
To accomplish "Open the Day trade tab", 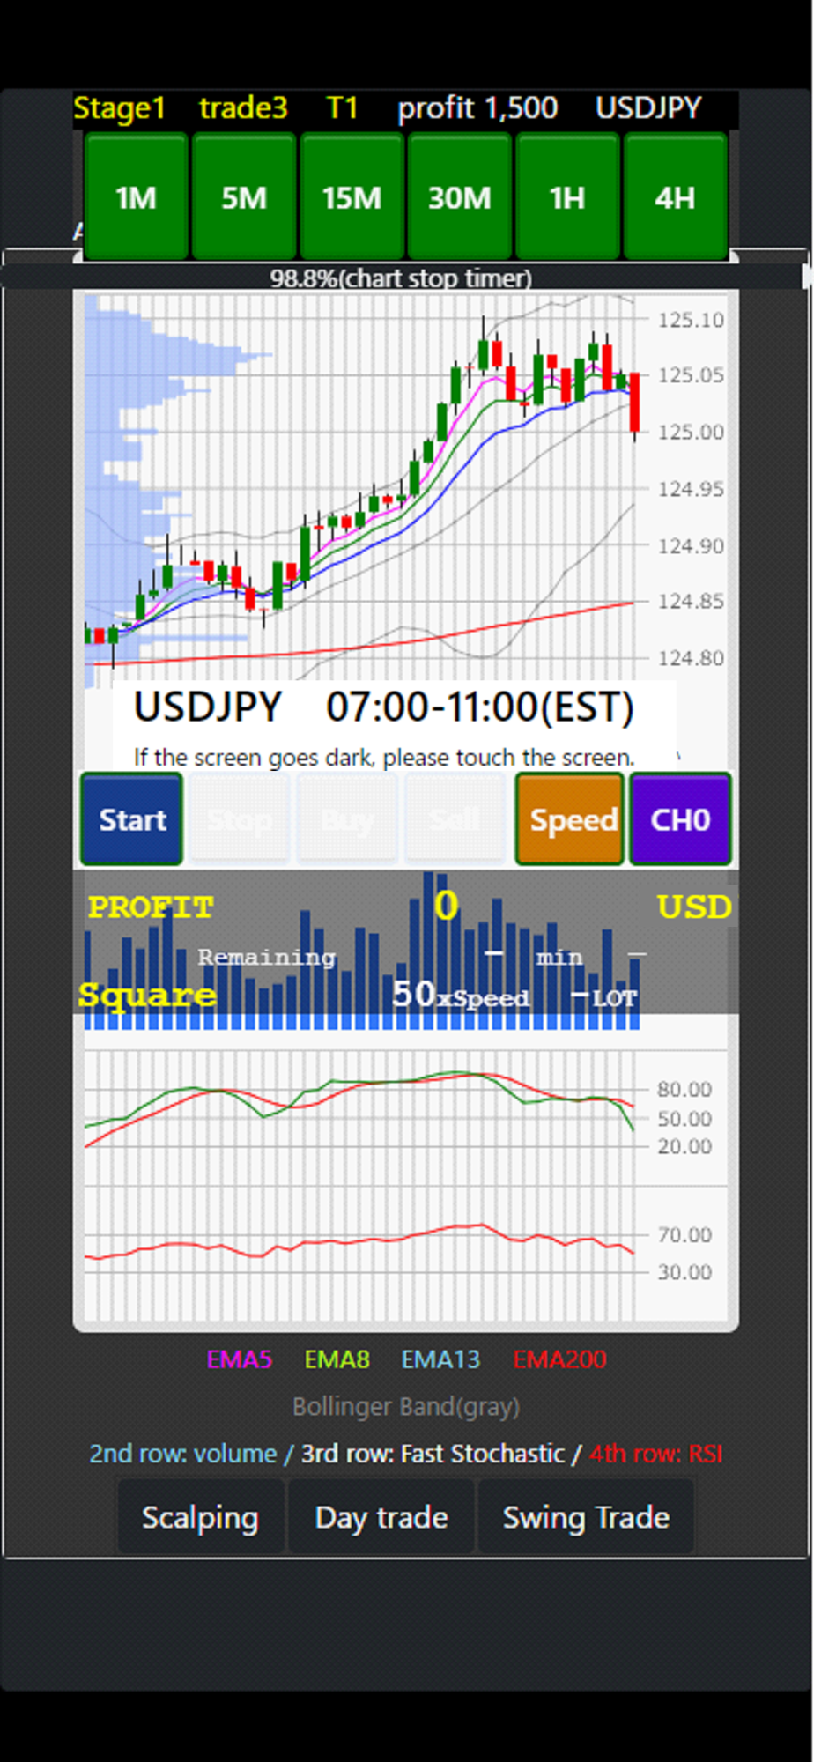I will pos(381,1517).
